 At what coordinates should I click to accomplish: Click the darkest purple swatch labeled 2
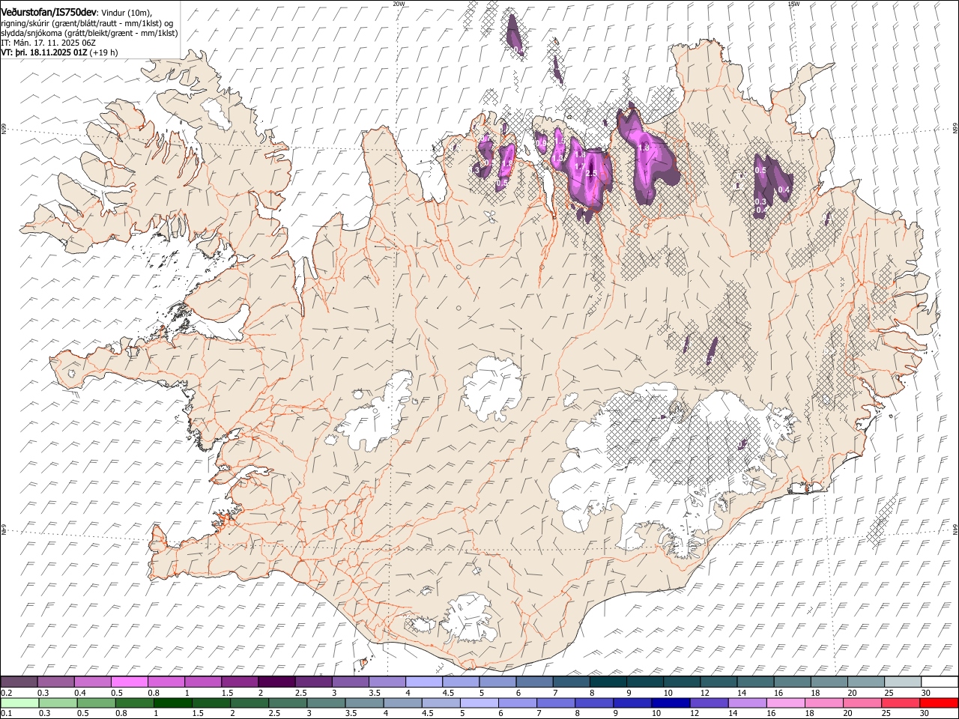click(x=276, y=682)
